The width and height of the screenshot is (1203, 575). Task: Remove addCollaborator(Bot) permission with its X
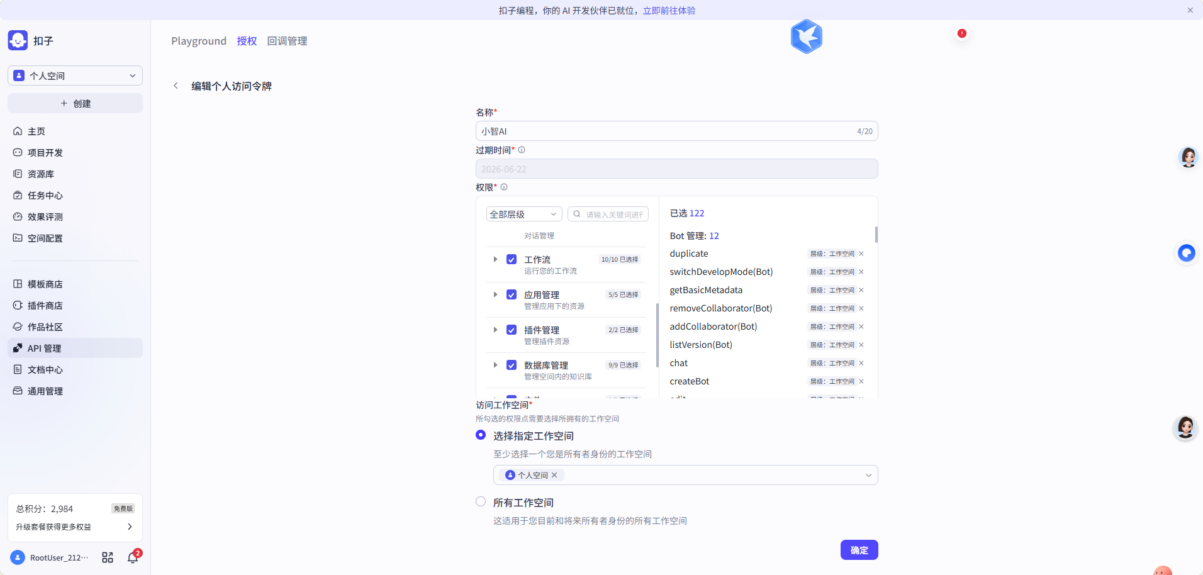(x=861, y=327)
